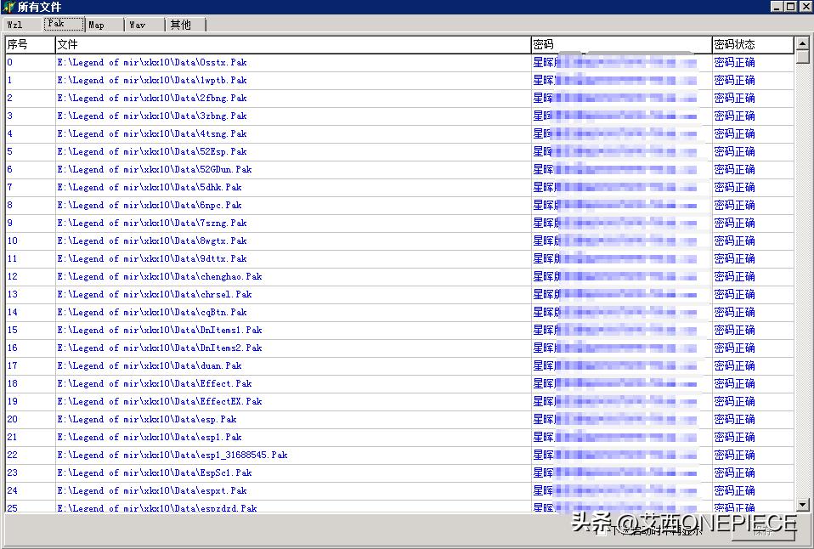This screenshot has height=549, width=814.
Task: Select the 1wptb.Pak file path
Action: (151, 80)
